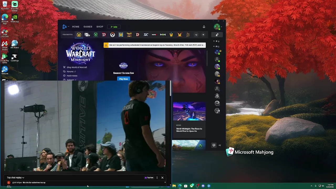The width and height of the screenshot is (336, 189).
Task: Select the StarCraft icon in favorites
Action: point(146,35)
